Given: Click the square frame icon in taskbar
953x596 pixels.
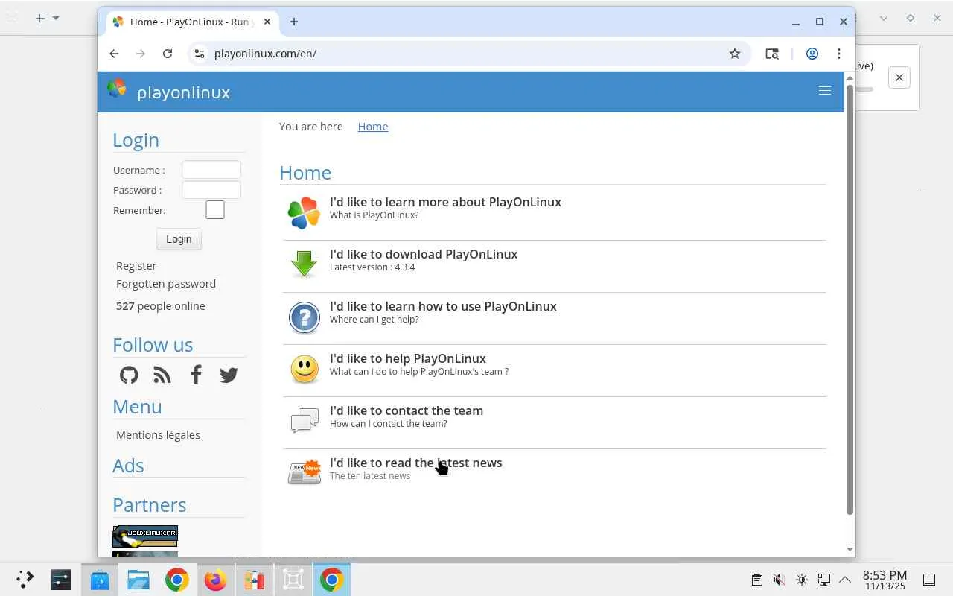Looking at the screenshot, I should point(293,580).
